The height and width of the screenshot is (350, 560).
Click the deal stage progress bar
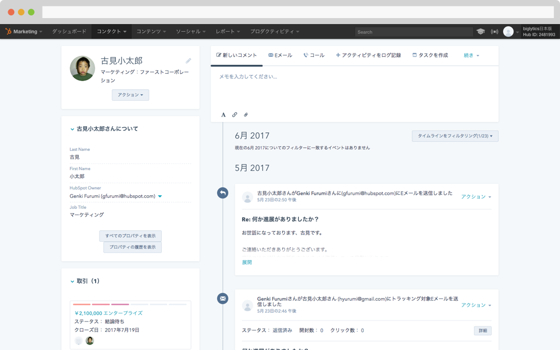(130, 304)
